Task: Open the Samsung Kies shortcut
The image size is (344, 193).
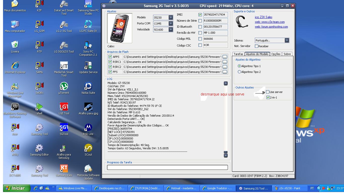Action: click(x=64, y=171)
